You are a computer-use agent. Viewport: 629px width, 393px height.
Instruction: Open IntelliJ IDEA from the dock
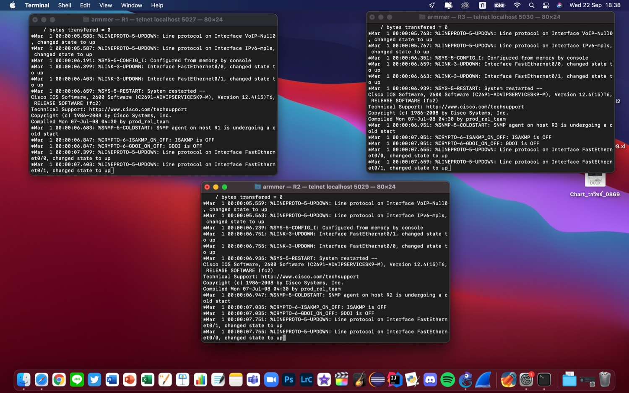(x=395, y=380)
